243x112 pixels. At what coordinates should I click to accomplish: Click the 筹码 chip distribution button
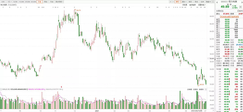(x=190, y=2)
